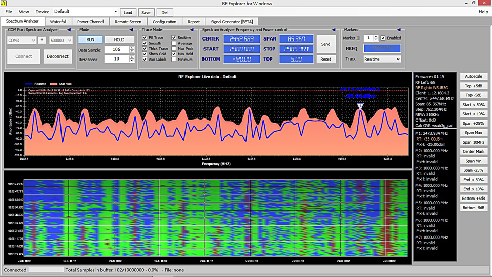The height and width of the screenshot is (277, 492).
Task: Click the Del button
Action: [x=165, y=12]
